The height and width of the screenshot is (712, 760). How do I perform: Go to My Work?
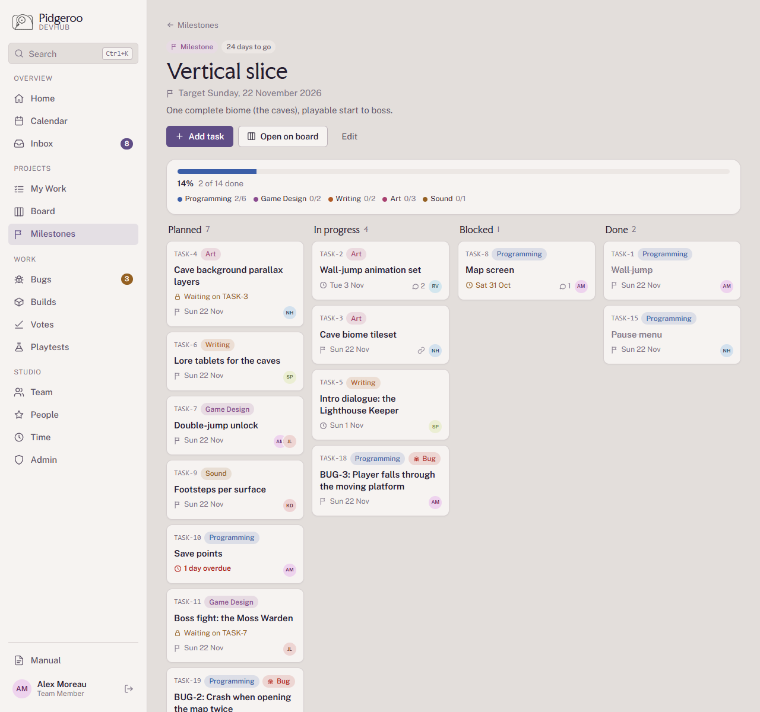(x=73, y=189)
